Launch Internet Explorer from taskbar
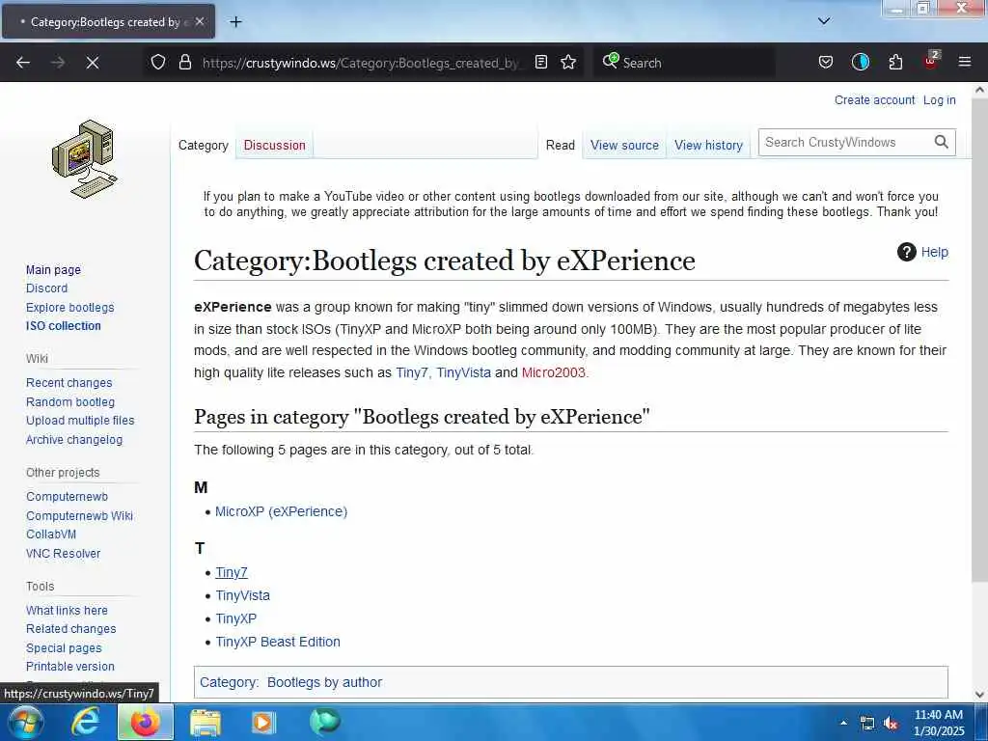Image resolution: width=988 pixels, height=741 pixels. click(x=85, y=722)
